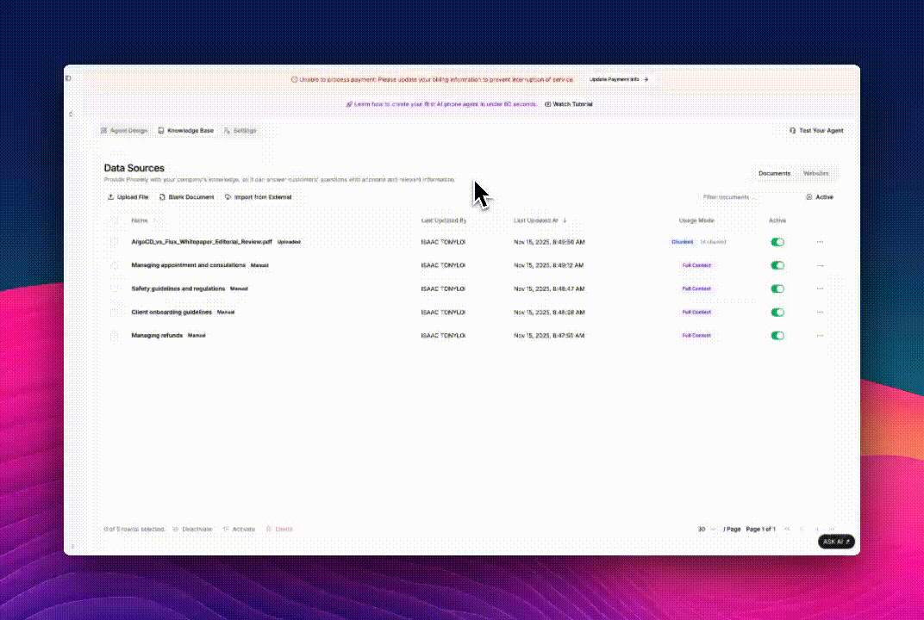The height and width of the screenshot is (620, 924).
Task: Click the Update Payment Info button
Action: 615,78
